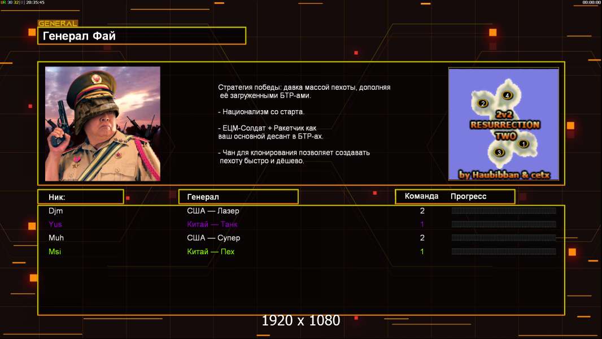The height and width of the screenshot is (339, 602).
Task: Select player name Djm
Action: 56,211
